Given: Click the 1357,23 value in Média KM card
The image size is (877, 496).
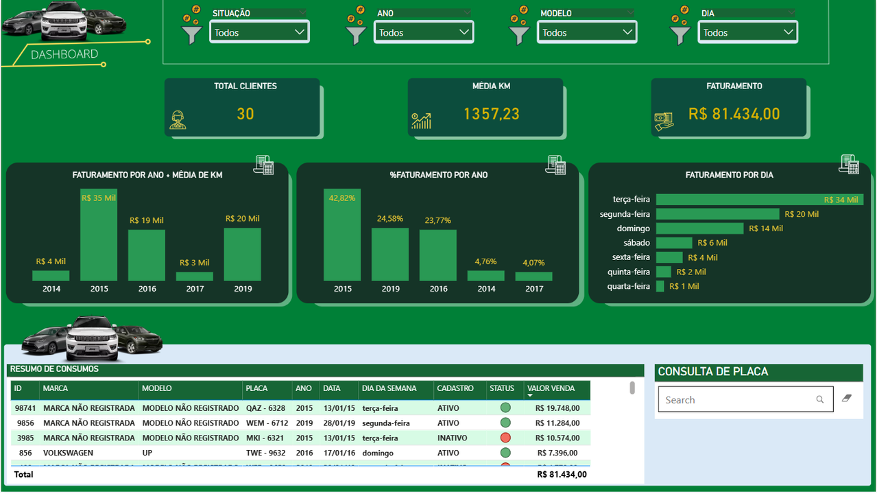Looking at the screenshot, I should pos(492,114).
